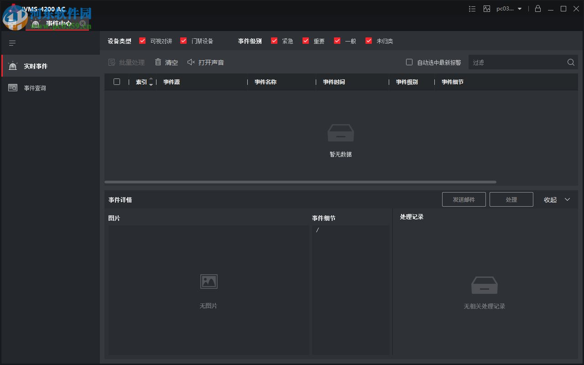Viewport: 584px width, 365px height.
Task: Collapse the details panel with the chevron
Action: [x=568, y=199]
